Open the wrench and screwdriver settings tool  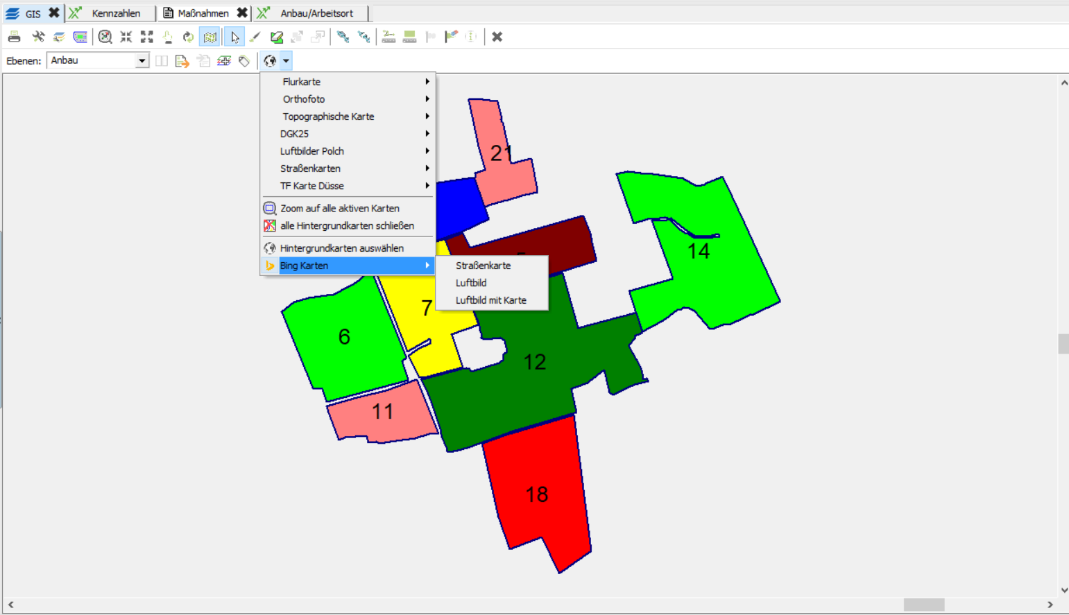[38, 37]
